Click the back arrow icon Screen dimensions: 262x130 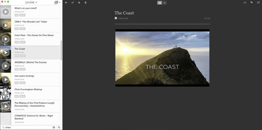[x=66, y=3]
